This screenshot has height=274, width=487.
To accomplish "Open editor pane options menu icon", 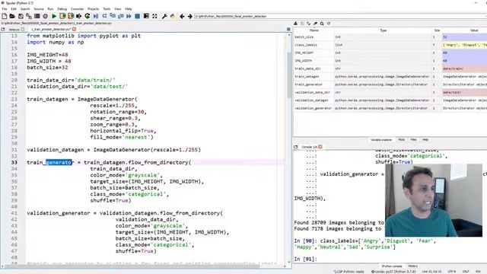I will point(288,29).
